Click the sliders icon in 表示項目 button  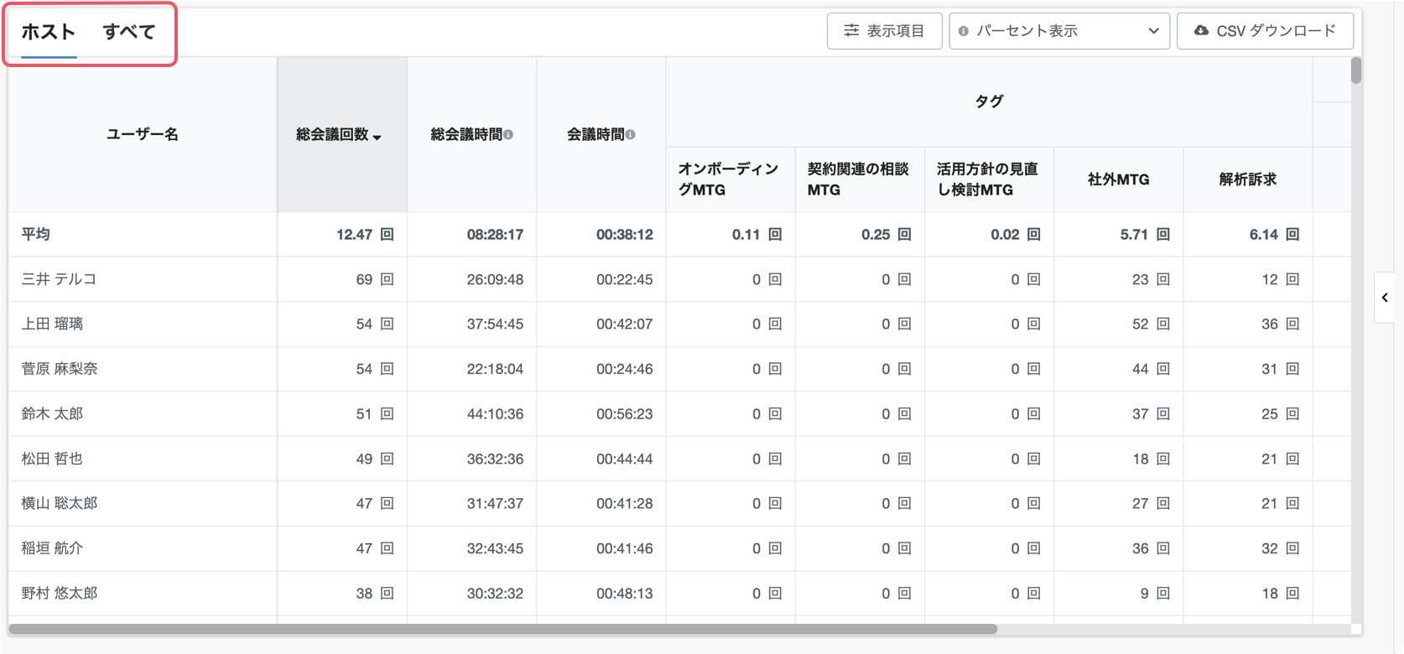pyautogui.click(x=851, y=31)
